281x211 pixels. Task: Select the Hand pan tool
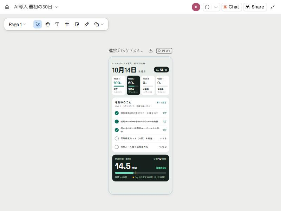tap(47, 24)
